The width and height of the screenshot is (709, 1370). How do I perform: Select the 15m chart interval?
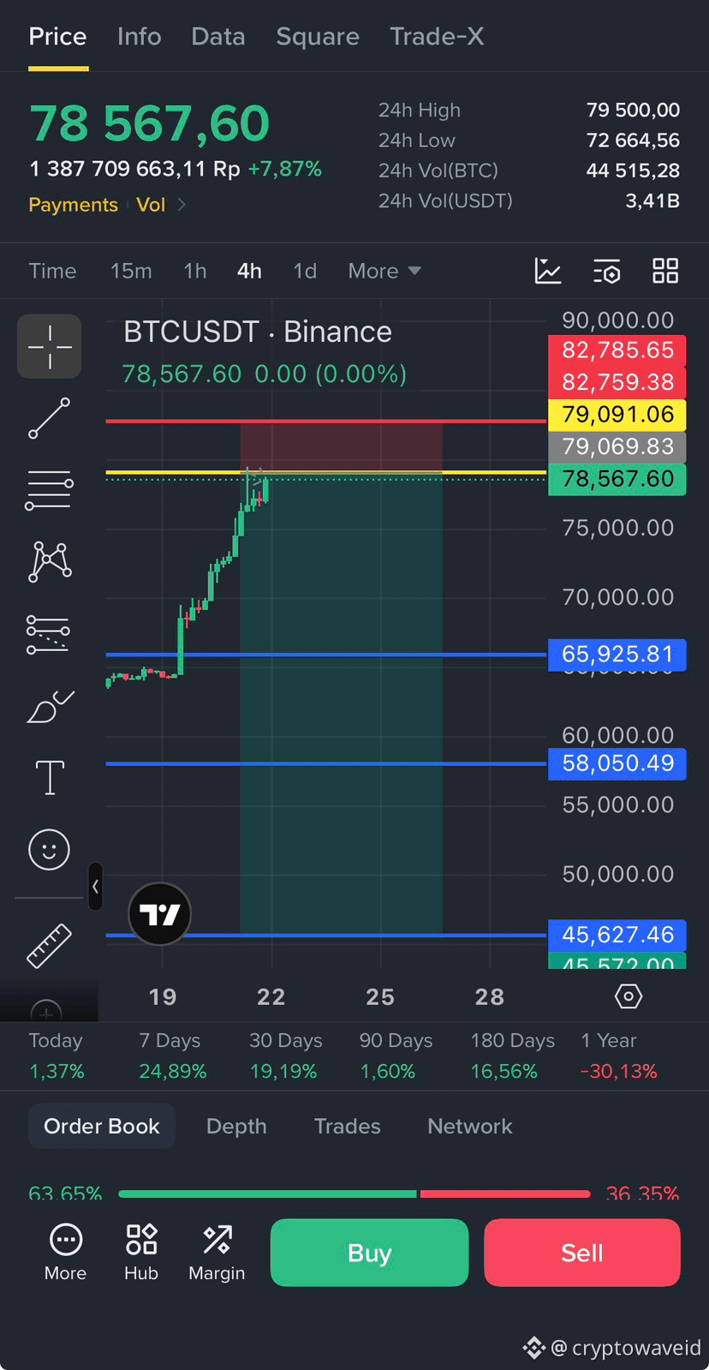[x=131, y=271]
